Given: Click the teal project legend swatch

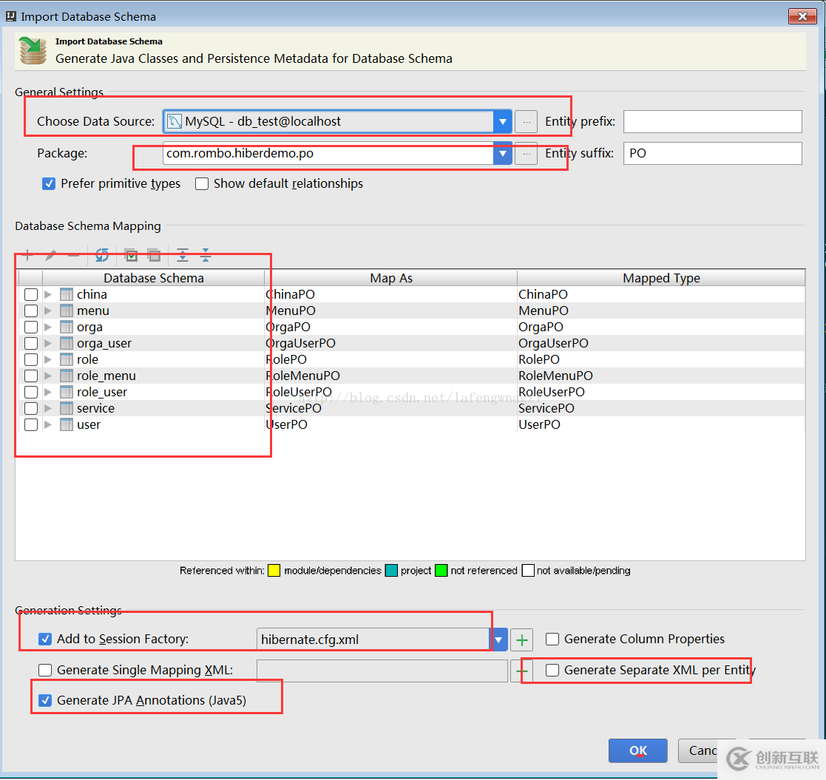Looking at the screenshot, I should click(391, 571).
